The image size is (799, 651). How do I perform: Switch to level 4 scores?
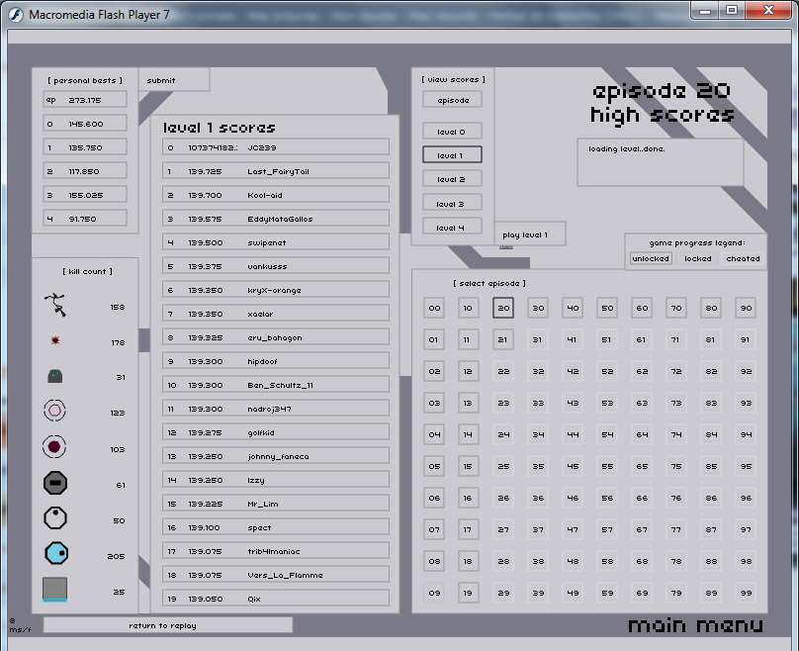(452, 227)
